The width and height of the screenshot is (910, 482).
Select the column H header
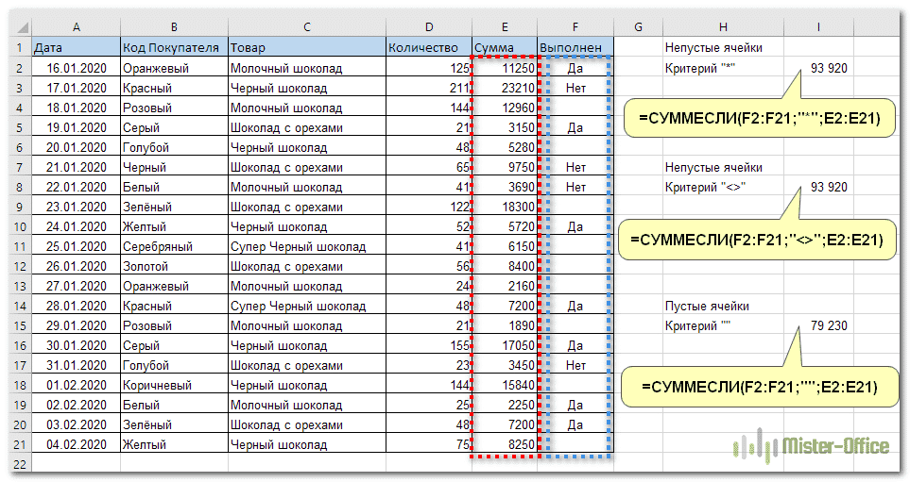(x=722, y=28)
